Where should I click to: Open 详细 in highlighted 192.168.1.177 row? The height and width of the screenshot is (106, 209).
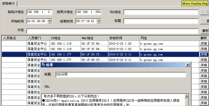point(204,54)
